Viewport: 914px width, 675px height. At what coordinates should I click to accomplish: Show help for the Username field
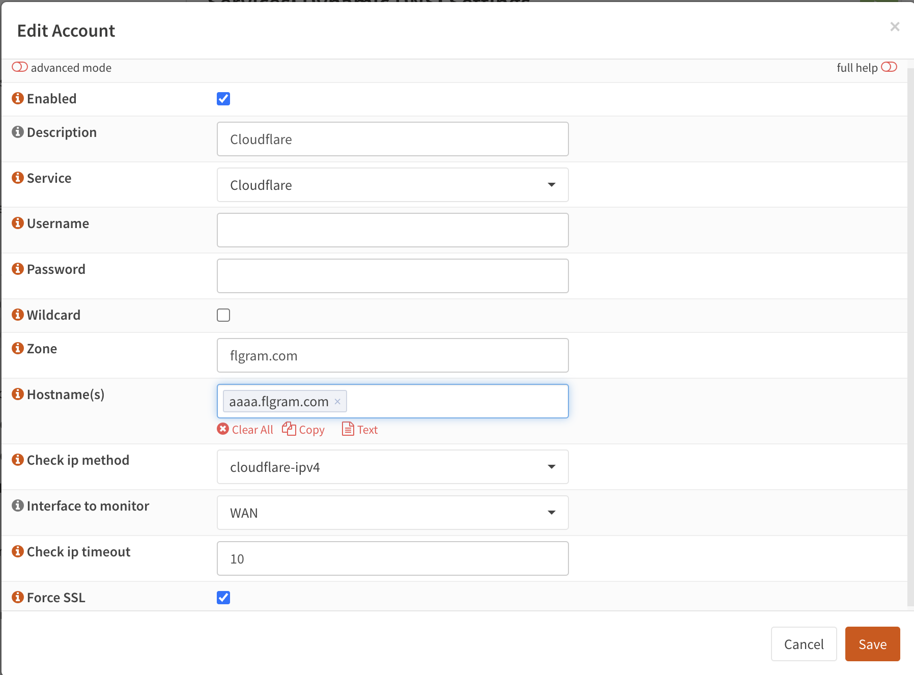[18, 223]
